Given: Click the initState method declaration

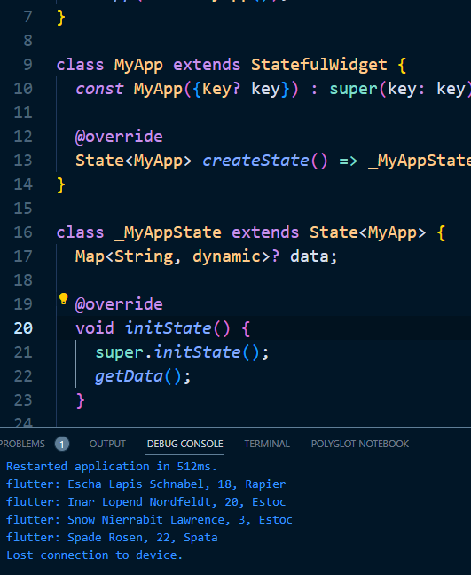Looking at the screenshot, I should pos(168,327).
